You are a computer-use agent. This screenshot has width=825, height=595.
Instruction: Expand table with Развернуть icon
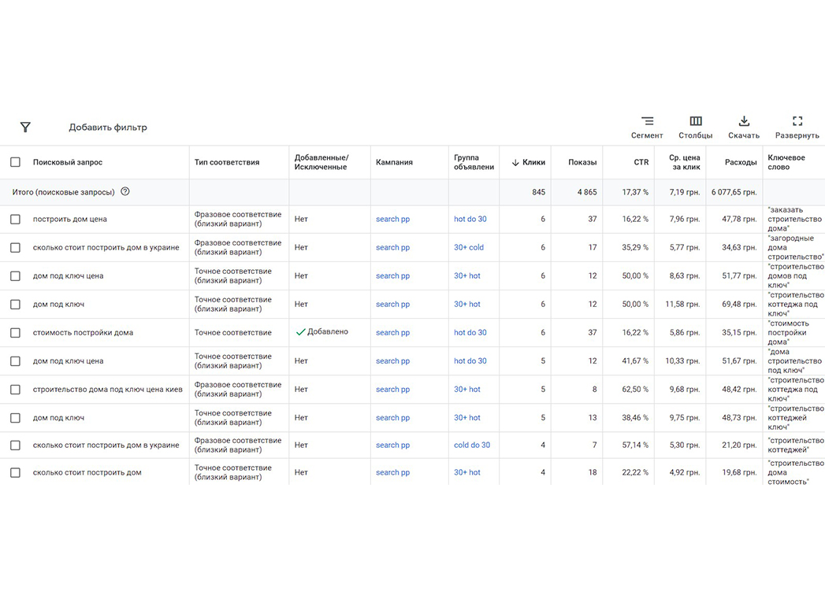click(797, 121)
